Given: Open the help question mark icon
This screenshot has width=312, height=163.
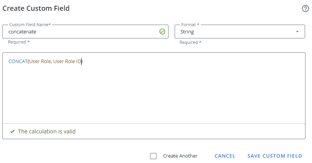Looking at the screenshot, I should [x=305, y=9].
